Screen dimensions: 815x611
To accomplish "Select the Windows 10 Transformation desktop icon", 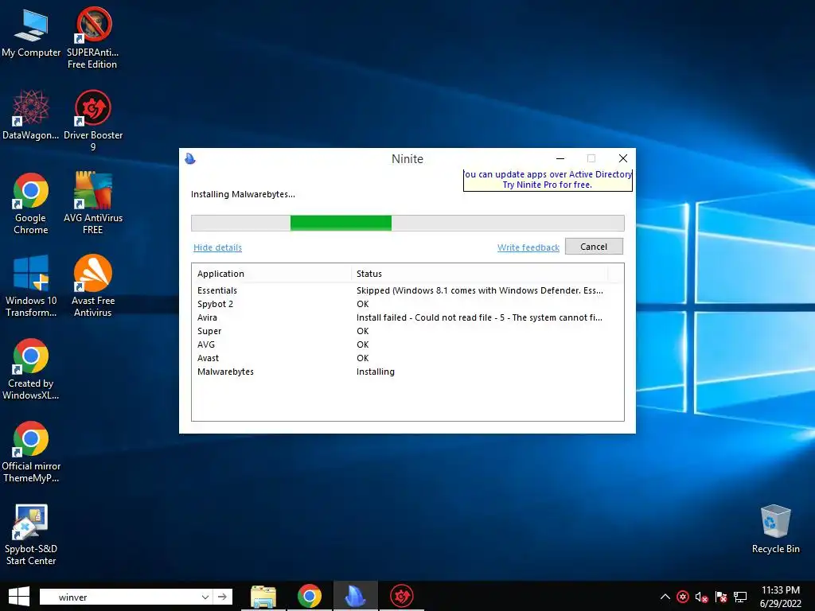I will click(x=31, y=286).
